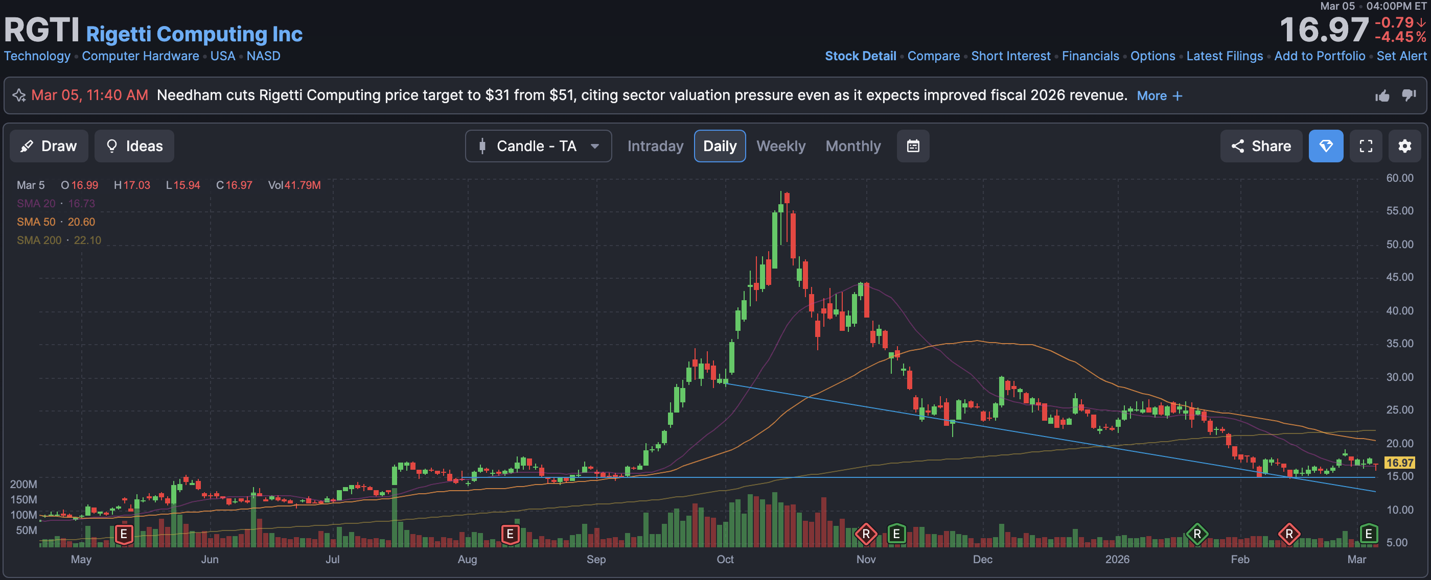This screenshot has width=1431, height=580.
Task: Click the fullscreen chart icon
Action: [x=1366, y=146]
